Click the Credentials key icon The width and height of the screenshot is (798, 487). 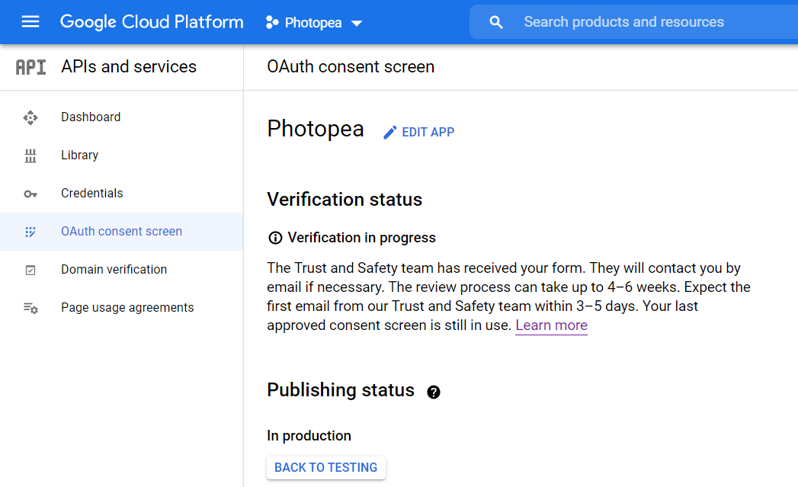point(30,194)
